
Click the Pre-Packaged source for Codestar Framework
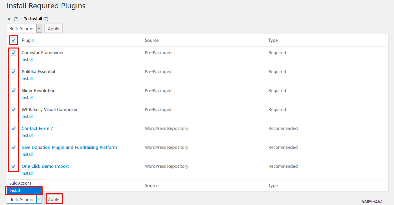click(158, 52)
